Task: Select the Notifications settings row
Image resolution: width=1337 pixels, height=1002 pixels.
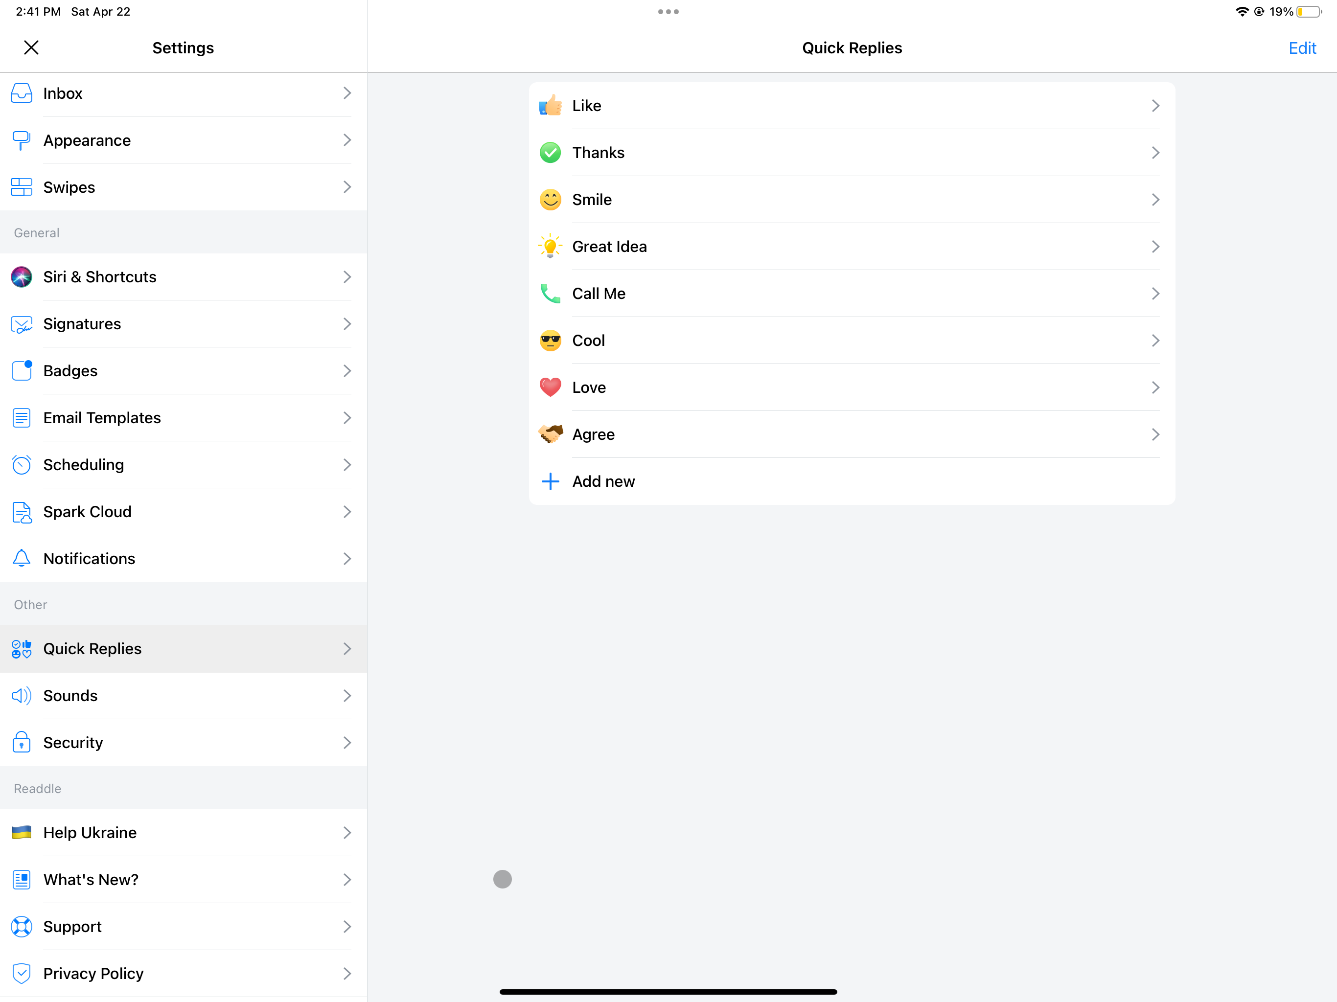Action: pyautogui.click(x=183, y=558)
